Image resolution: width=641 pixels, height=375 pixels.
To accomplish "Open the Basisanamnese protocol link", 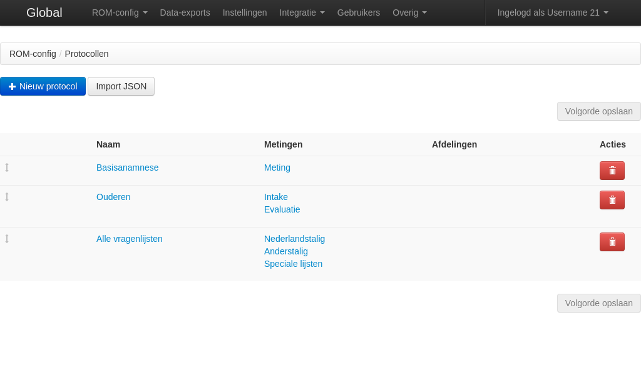I will pos(127,167).
